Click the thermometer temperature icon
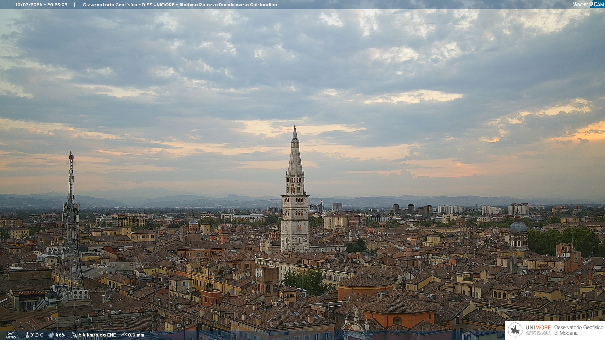This screenshot has height=340, width=605. [27, 335]
